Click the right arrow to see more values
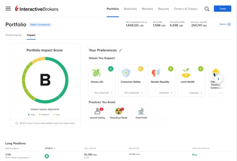 (x=218, y=79)
